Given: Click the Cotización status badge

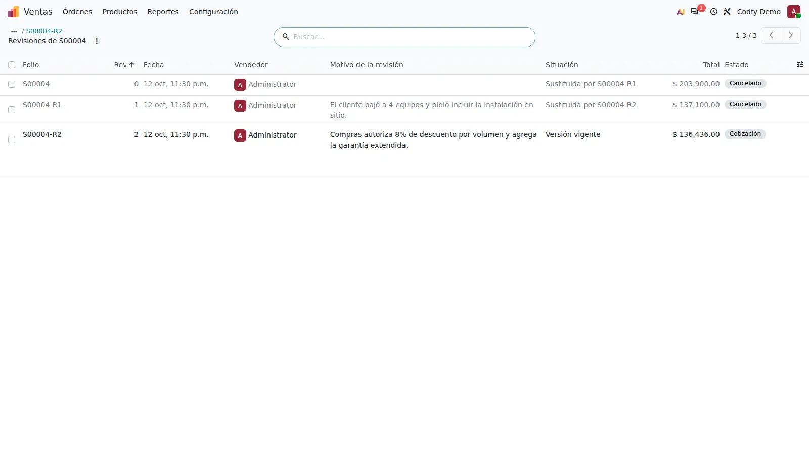Looking at the screenshot, I should [745, 134].
